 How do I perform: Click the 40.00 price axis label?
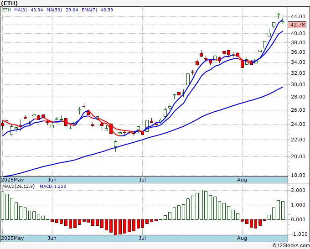coord(298,33)
